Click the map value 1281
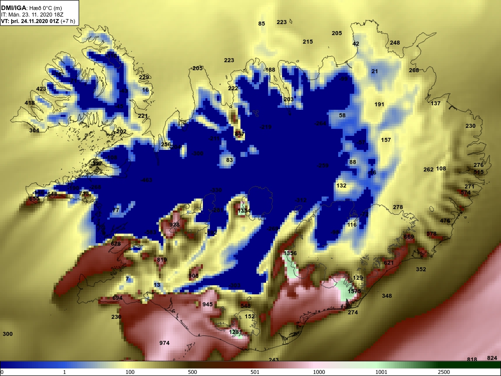The width and height of the screenshot is (501, 376). [235, 332]
